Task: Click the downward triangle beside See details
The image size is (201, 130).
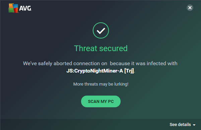Action: (194, 125)
